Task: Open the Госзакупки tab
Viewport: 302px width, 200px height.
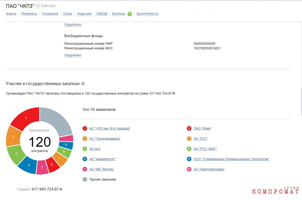Action: 50,14
